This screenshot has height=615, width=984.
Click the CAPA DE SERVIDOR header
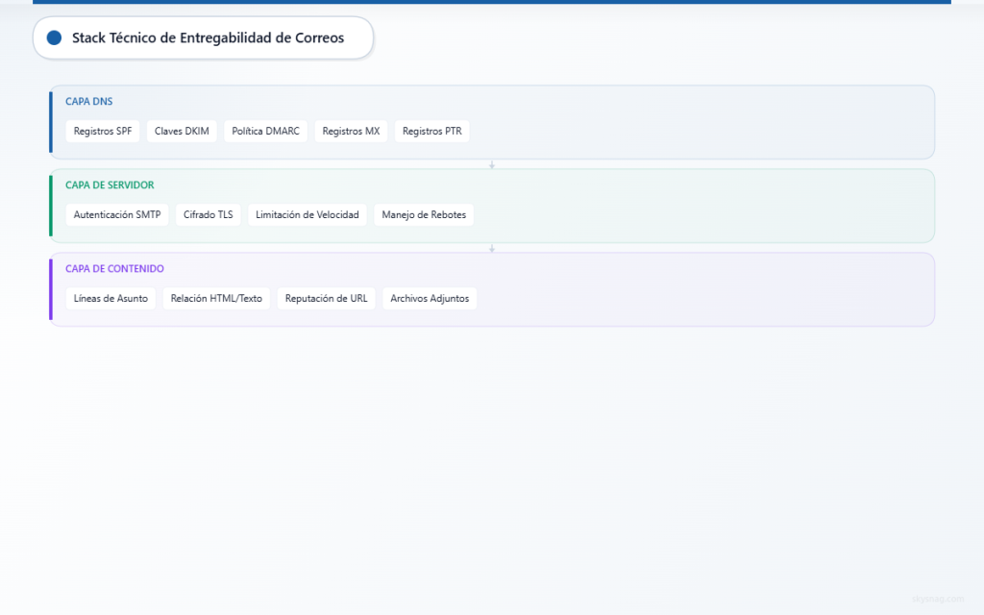click(110, 184)
